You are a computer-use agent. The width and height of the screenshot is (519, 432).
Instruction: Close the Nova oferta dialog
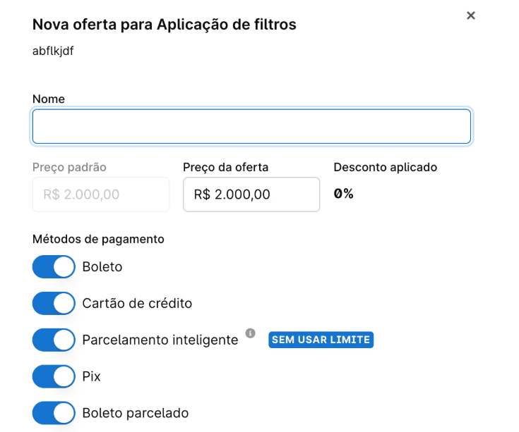coord(471,16)
